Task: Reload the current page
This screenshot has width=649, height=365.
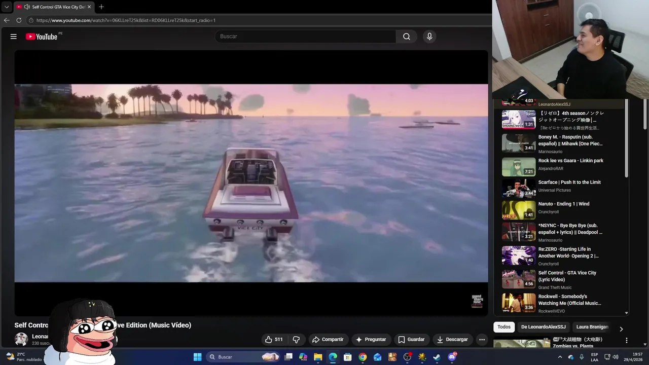Action: pos(19,20)
